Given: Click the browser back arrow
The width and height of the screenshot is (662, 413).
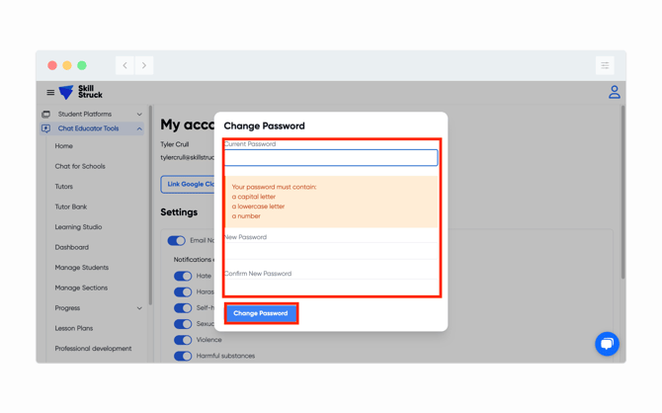Looking at the screenshot, I should (125, 65).
